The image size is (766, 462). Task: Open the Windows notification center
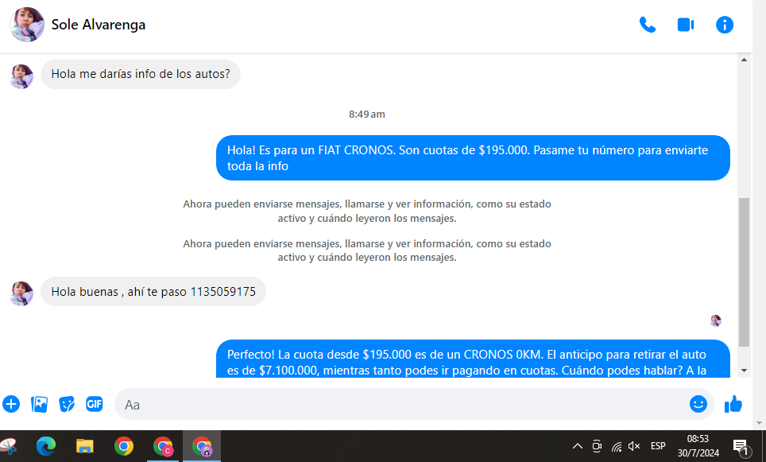(741, 447)
